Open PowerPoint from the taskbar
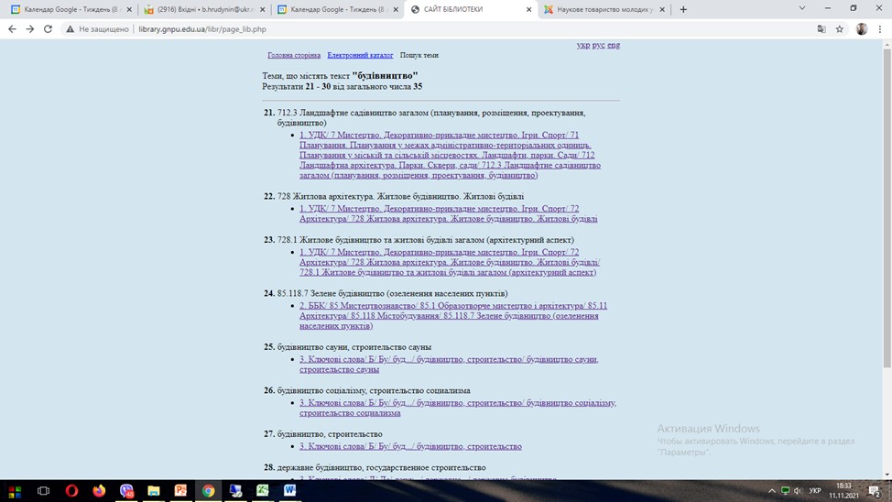Viewport: 892px width, 502px height. click(181, 491)
